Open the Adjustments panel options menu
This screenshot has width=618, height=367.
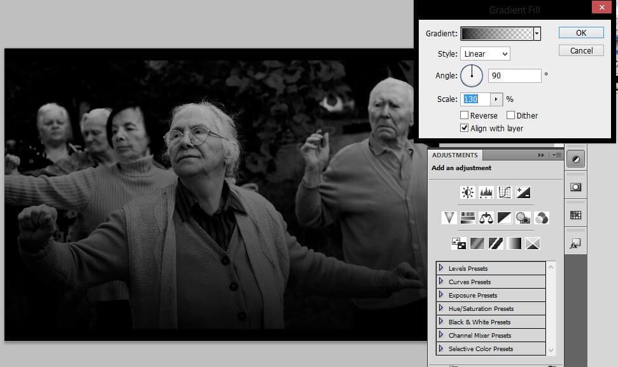(x=558, y=155)
